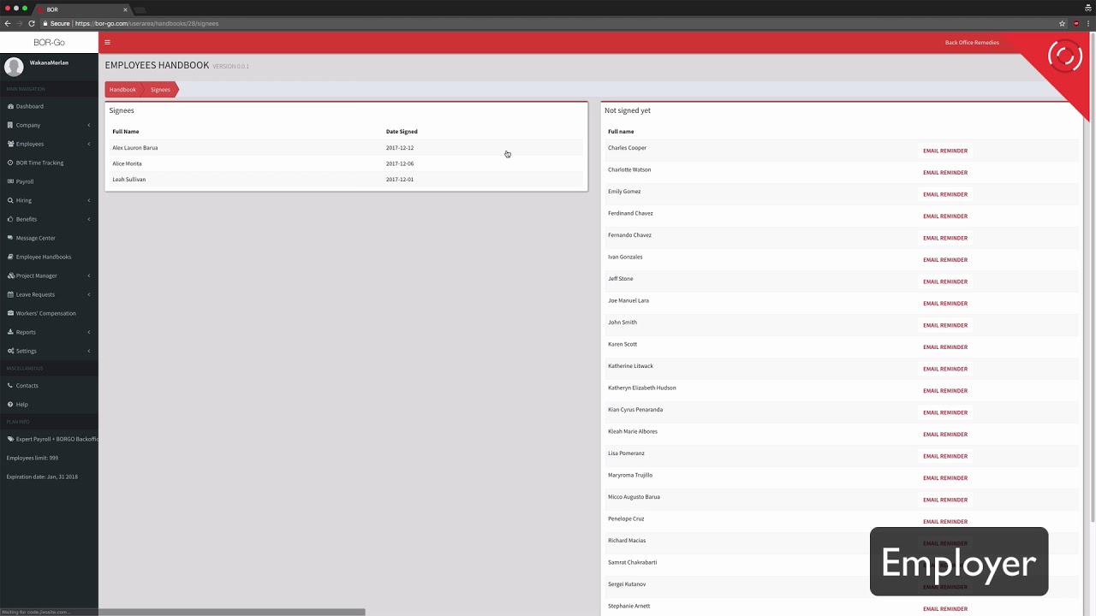Send email reminder to Ferdinand Chavez
Viewport: 1096px width, 616px height.
point(945,216)
